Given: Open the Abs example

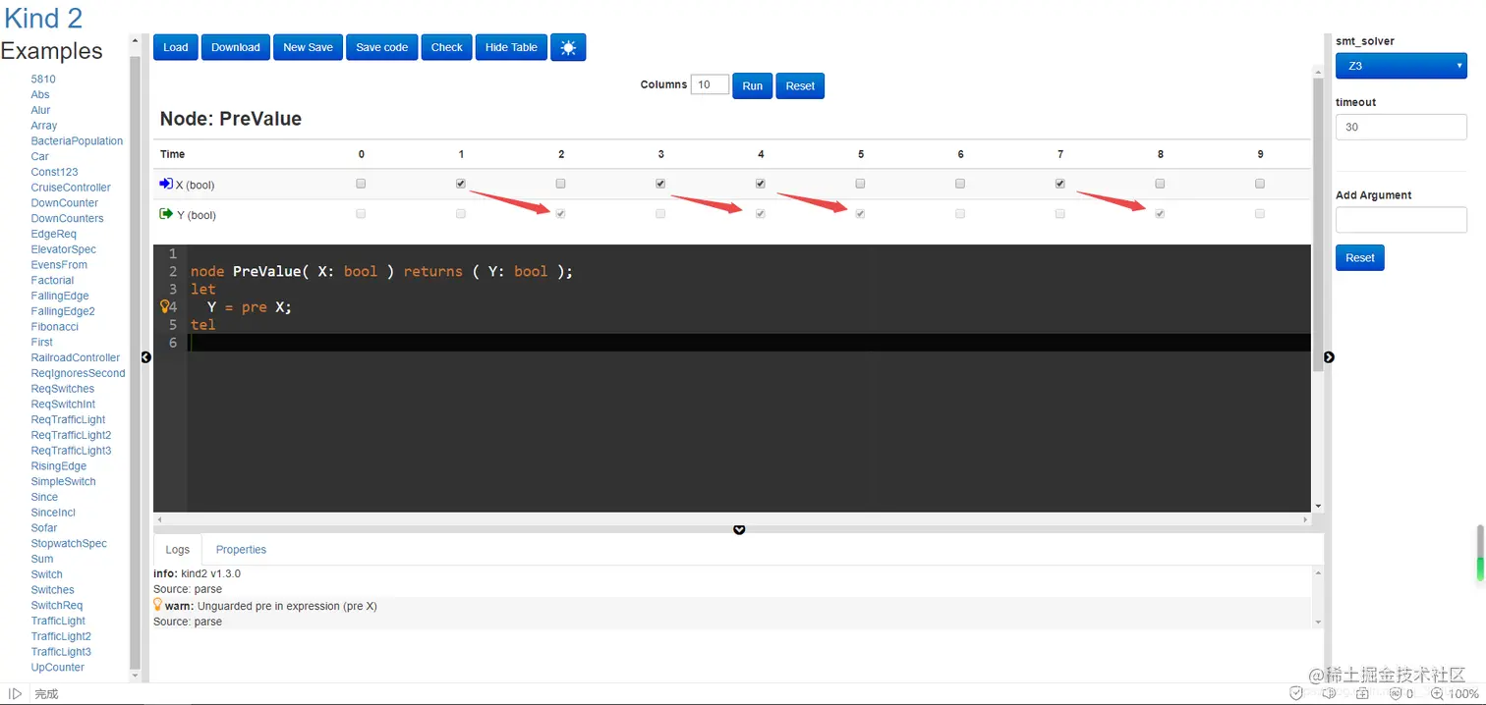Looking at the screenshot, I should (x=40, y=94).
